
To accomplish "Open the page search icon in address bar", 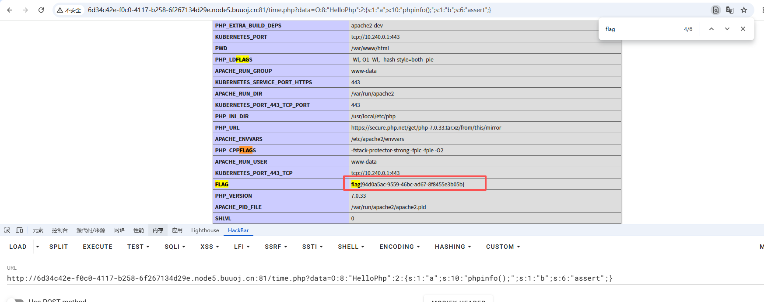I will pos(716,10).
